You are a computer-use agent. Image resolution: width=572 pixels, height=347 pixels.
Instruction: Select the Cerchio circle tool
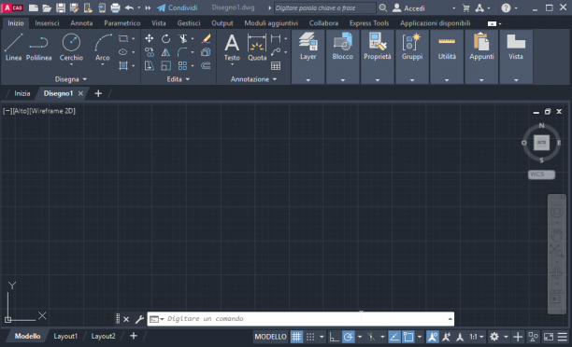[71, 48]
